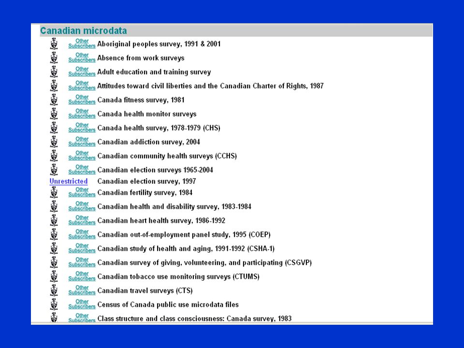
Task: Click text 'Canadian survey of giving, volunteering, and participating'
Action: tap(190, 262)
